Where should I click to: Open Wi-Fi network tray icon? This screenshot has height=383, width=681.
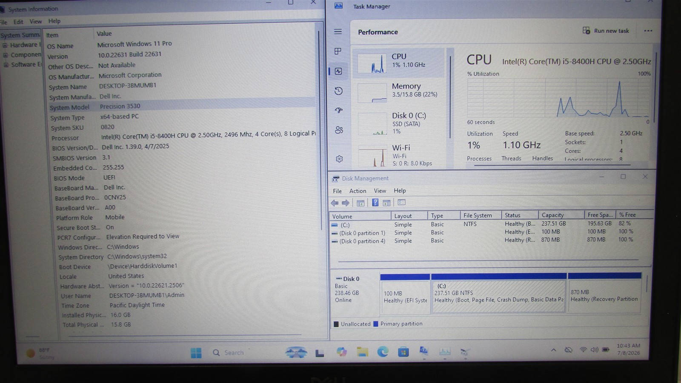point(583,350)
